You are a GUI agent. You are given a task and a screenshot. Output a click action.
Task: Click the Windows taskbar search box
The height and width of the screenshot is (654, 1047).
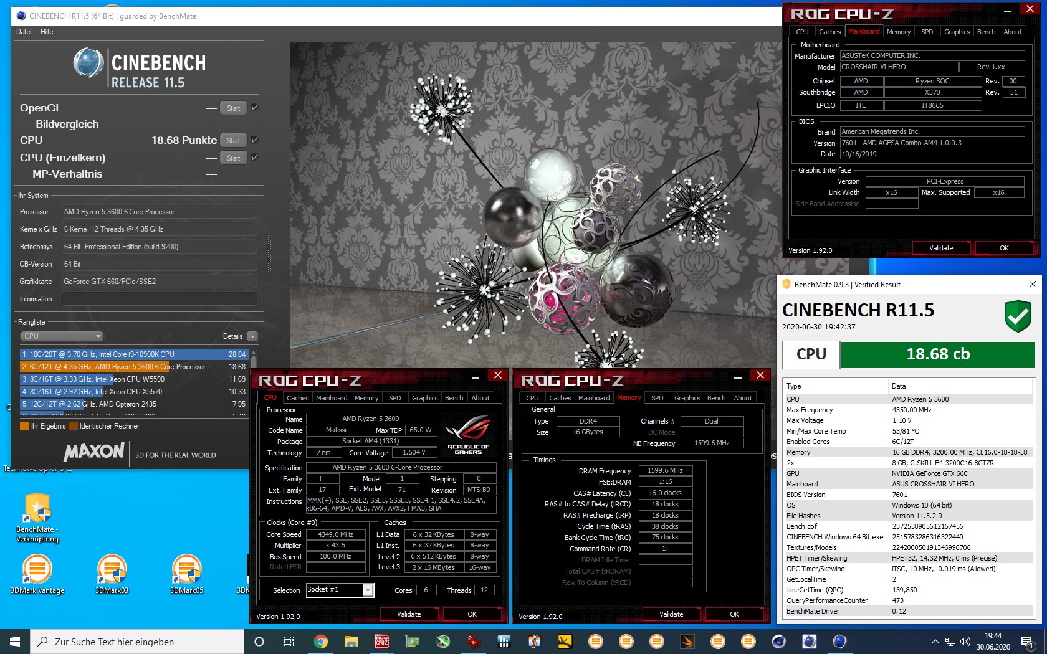pos(137,642)
